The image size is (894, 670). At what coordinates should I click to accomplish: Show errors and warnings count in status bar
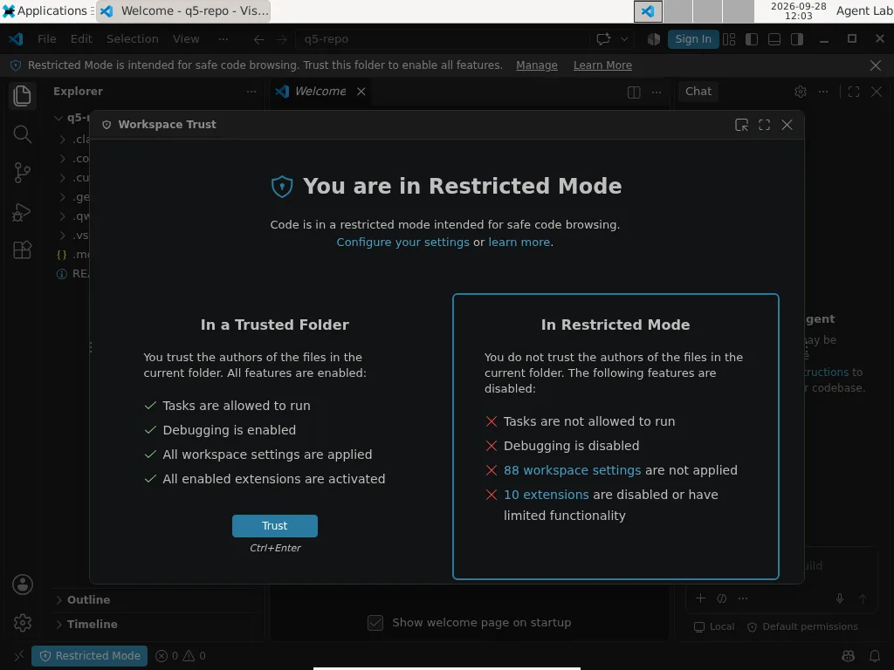pos(181,656)
